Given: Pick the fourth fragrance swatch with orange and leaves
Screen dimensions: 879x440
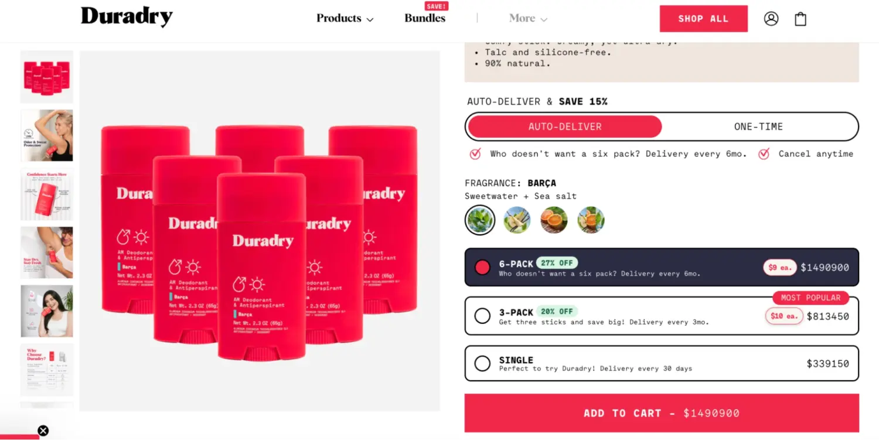Looking at the screenshot, I should [591, 220].
